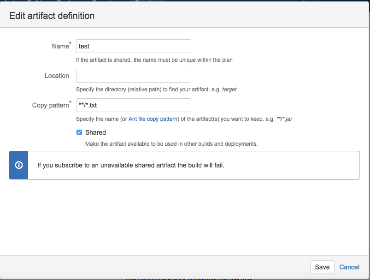Click the Shared checkbox label text

[95, 132]
